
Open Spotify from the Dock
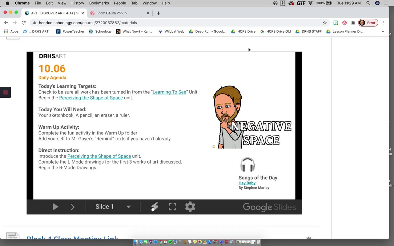tap(170, 242)
